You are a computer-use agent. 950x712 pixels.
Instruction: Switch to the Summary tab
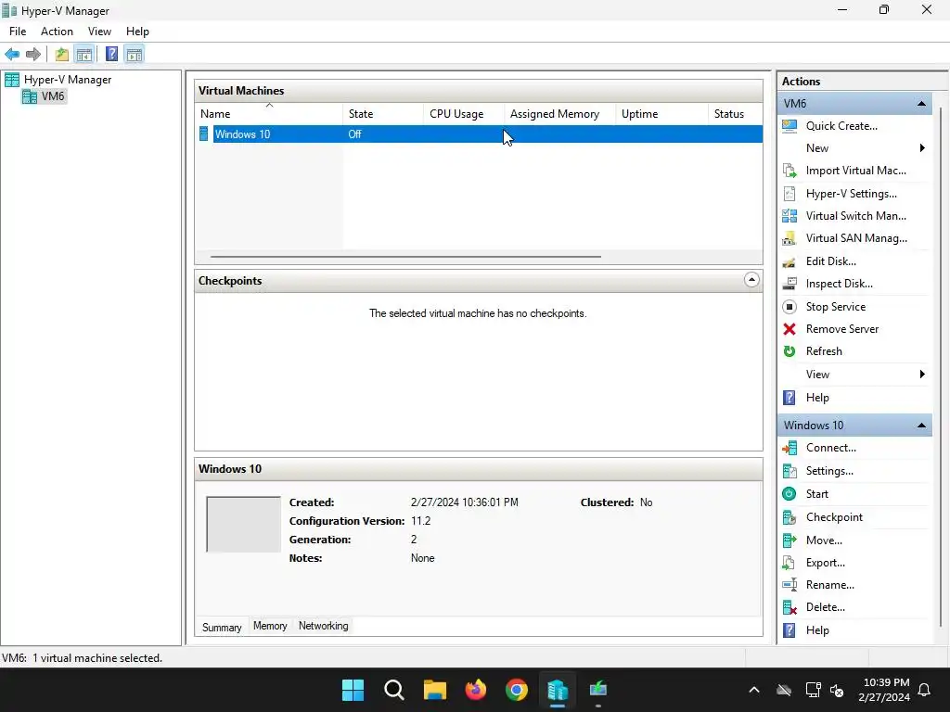pyautogui.click(x=222, y=628)
